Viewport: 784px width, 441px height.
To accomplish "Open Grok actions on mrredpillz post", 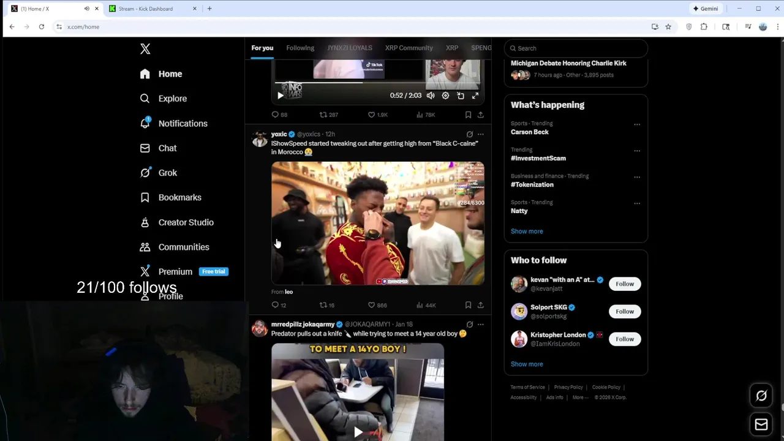I will [470, 325].
